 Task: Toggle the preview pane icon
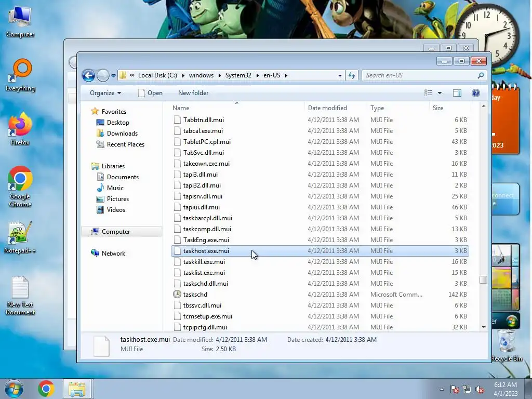point(457,93)
